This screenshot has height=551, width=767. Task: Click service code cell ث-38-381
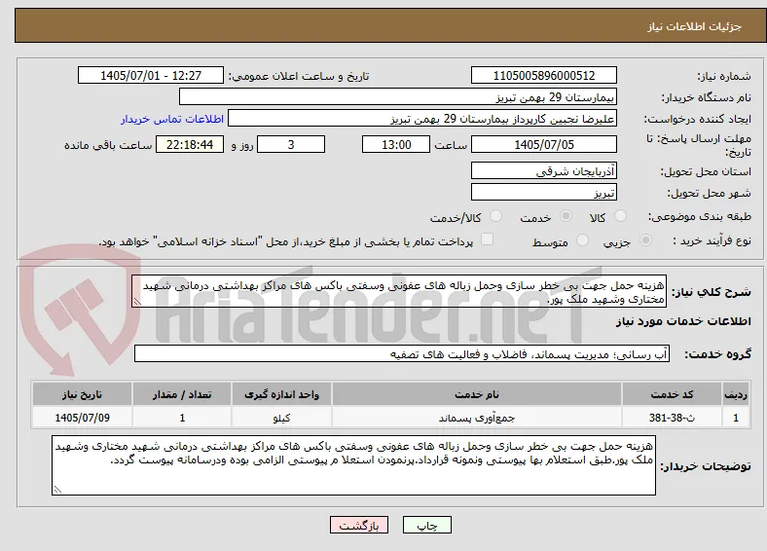click(673, 418)
